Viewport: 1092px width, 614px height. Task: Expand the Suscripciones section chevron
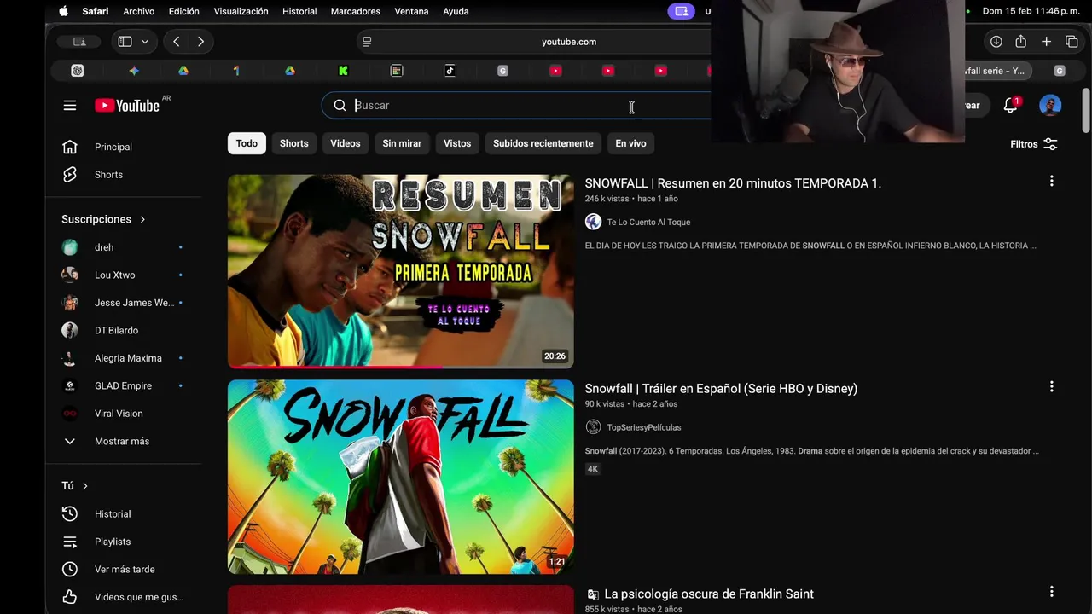[142, 219]
